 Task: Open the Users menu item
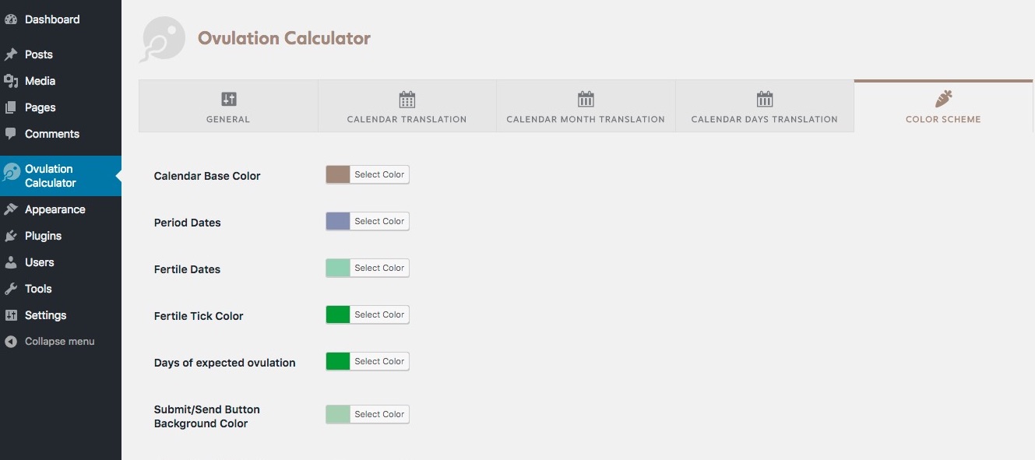click(61, 262)
